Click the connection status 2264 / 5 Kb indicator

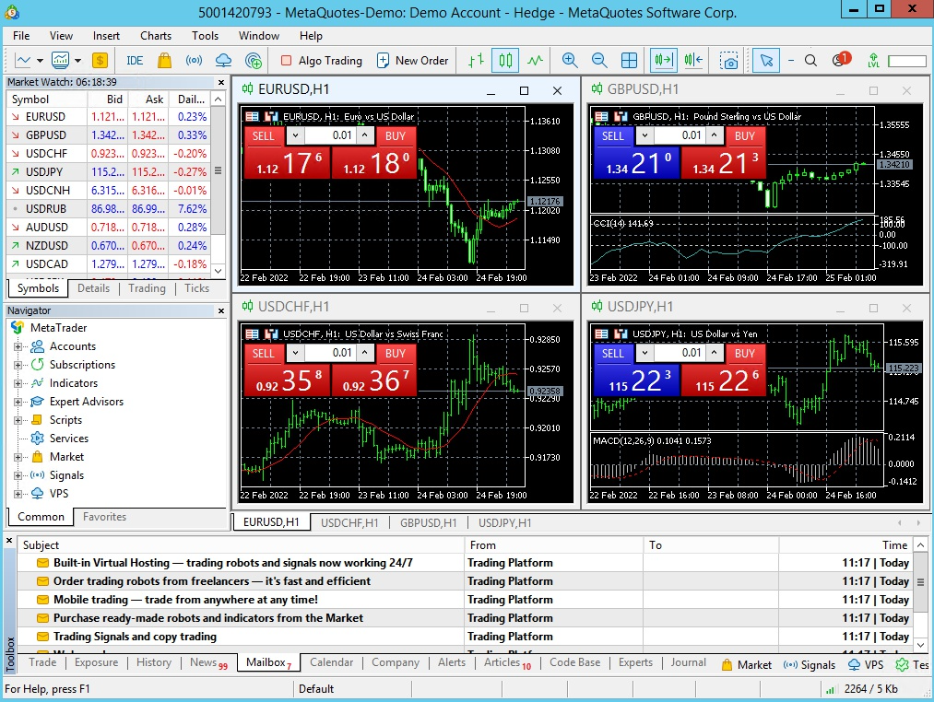[861, 689]
